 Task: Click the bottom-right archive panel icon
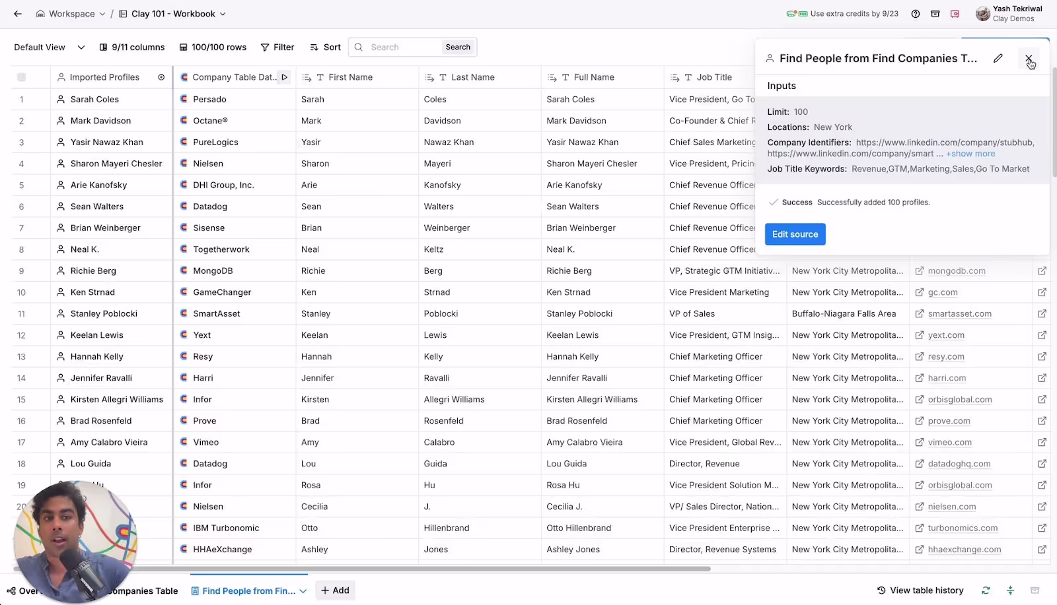(x=1035, y=590)
